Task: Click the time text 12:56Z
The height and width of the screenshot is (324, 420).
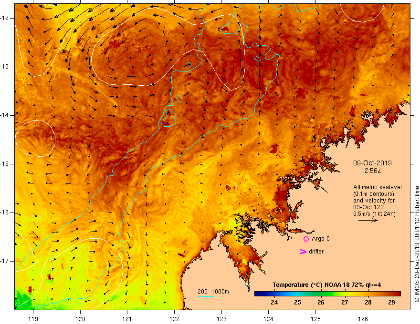Action: pyautogui.click(x=371, y=171)
